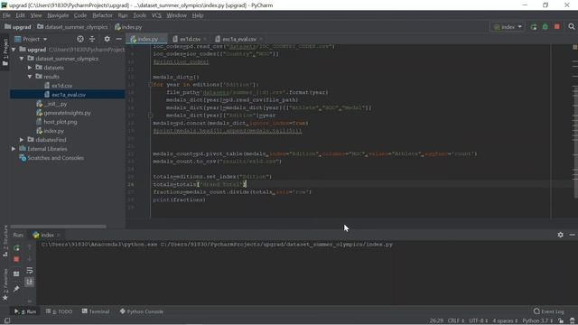Toggle the vertical Project tool window stripe button

[x=5, y=51]
